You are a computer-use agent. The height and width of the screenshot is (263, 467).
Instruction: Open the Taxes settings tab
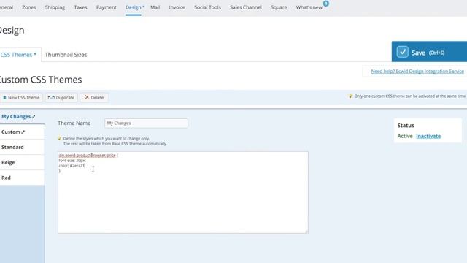pos(80,7)
